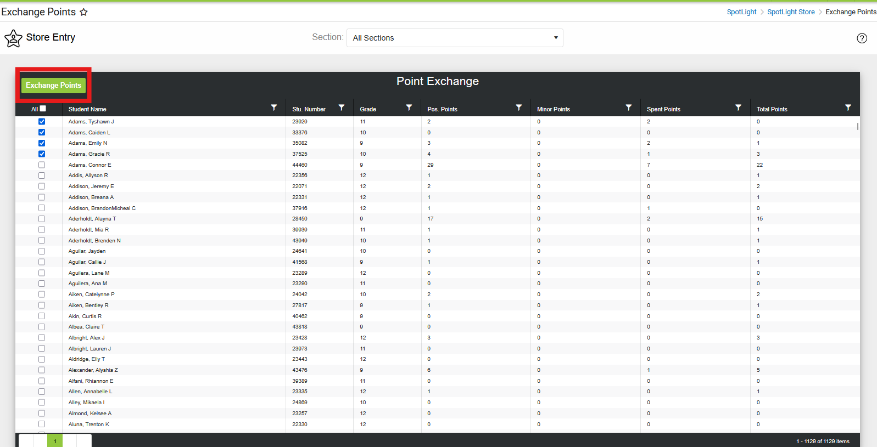Open the SpotLight Store breadcrumb
This screenshot has width=877, height=447.
791,12
